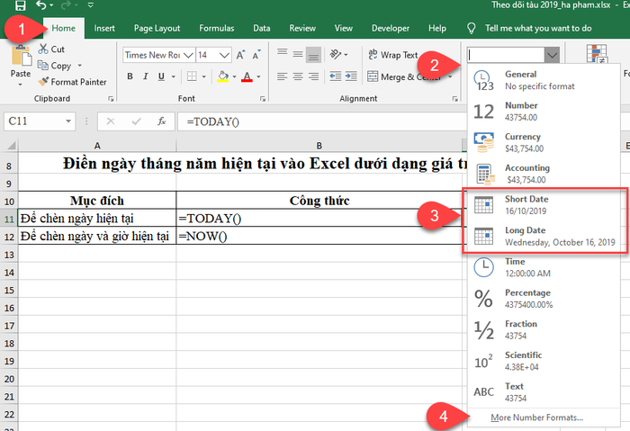Click the Copy button

point(55,66)
